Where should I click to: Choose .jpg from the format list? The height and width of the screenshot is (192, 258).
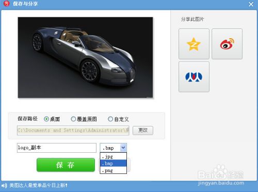click(114, 156)
